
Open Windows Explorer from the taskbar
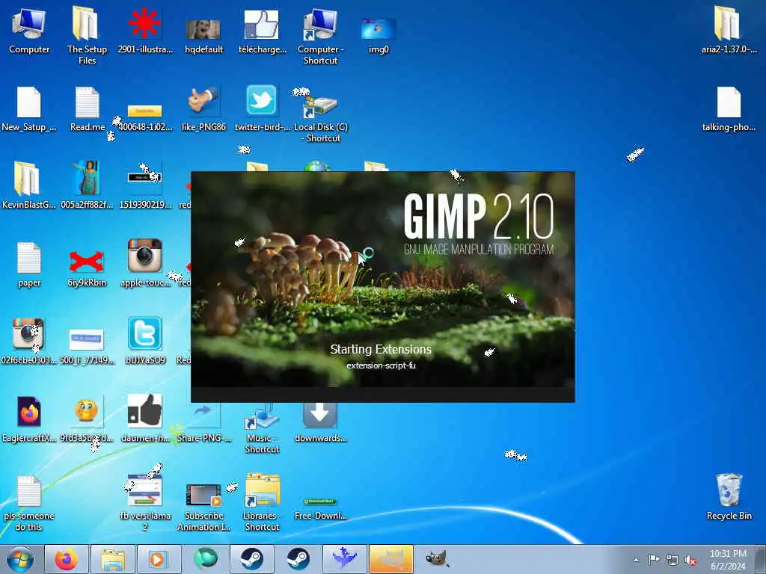(x=113, y=559)
